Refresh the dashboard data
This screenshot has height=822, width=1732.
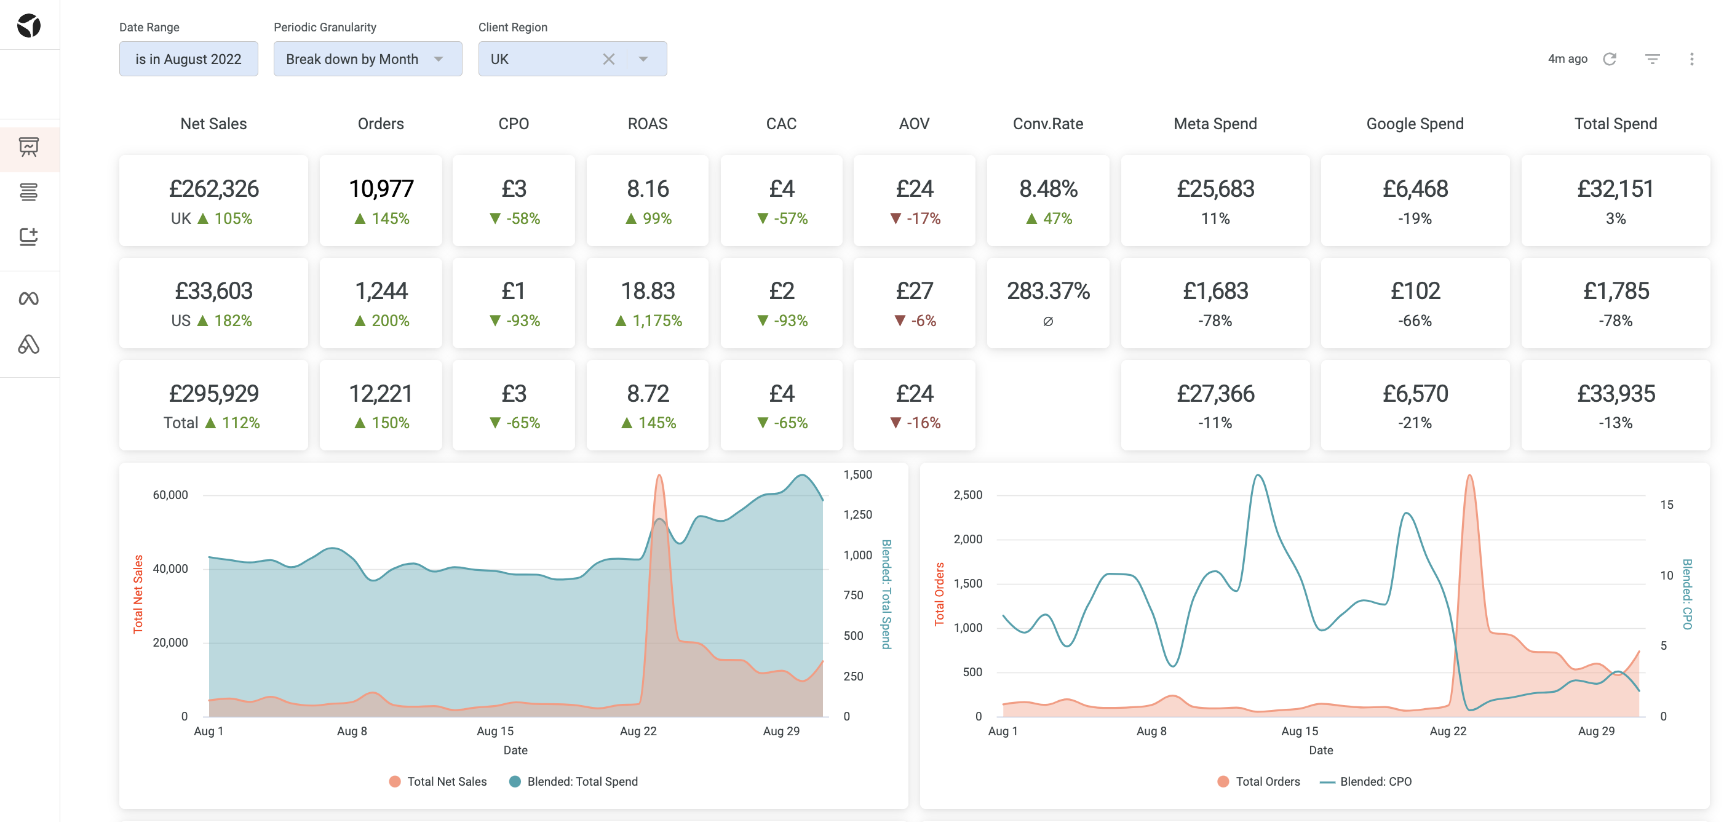click(x=1609, y=59)
